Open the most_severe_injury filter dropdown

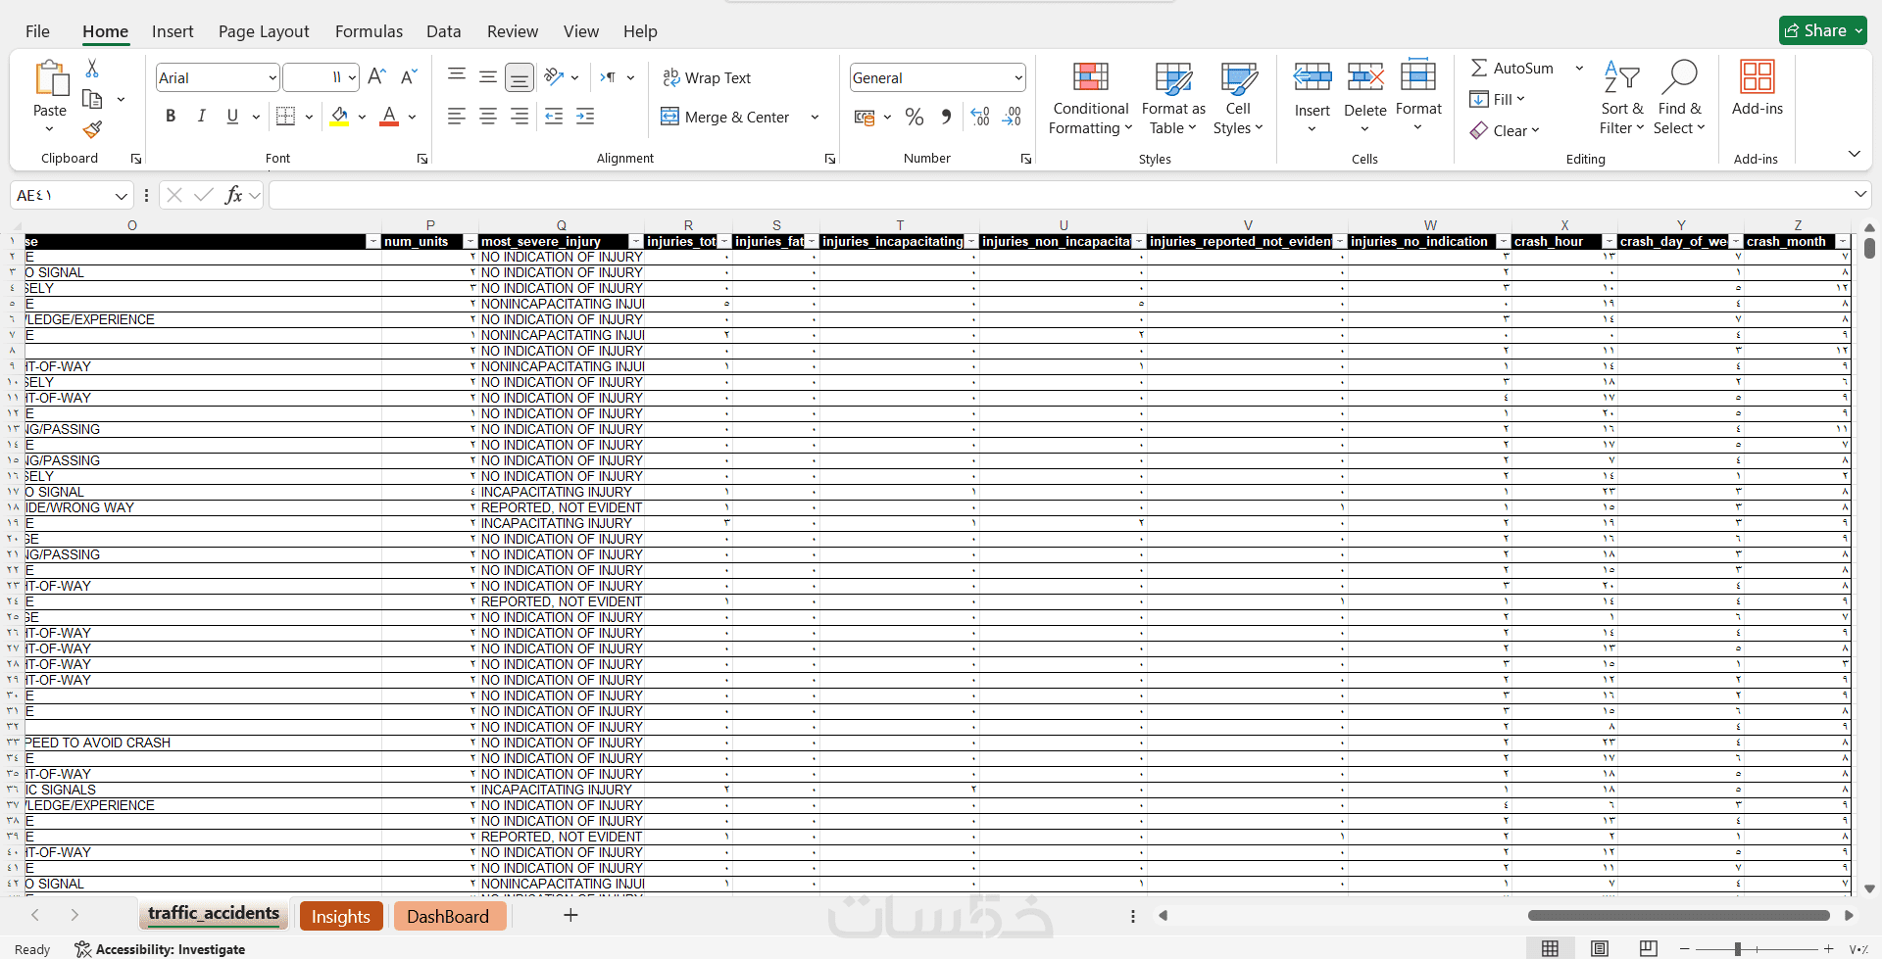click(635, 242)
